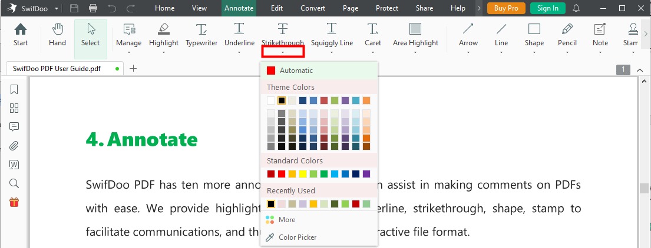This screenshot has height=248, width=651.
Task: Choose the Automatic color option
Action: point(319,71)
